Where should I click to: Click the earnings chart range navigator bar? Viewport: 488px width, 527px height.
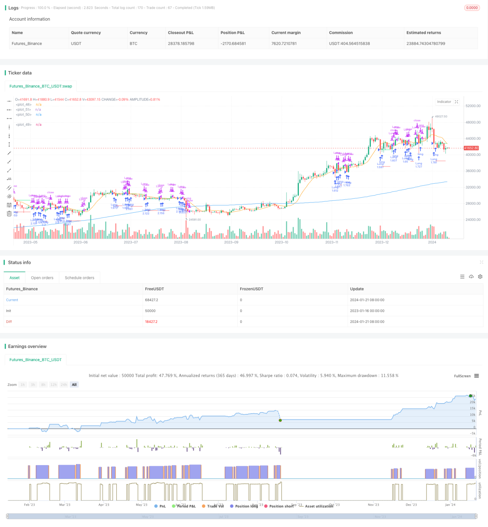(x=242, y=516)
